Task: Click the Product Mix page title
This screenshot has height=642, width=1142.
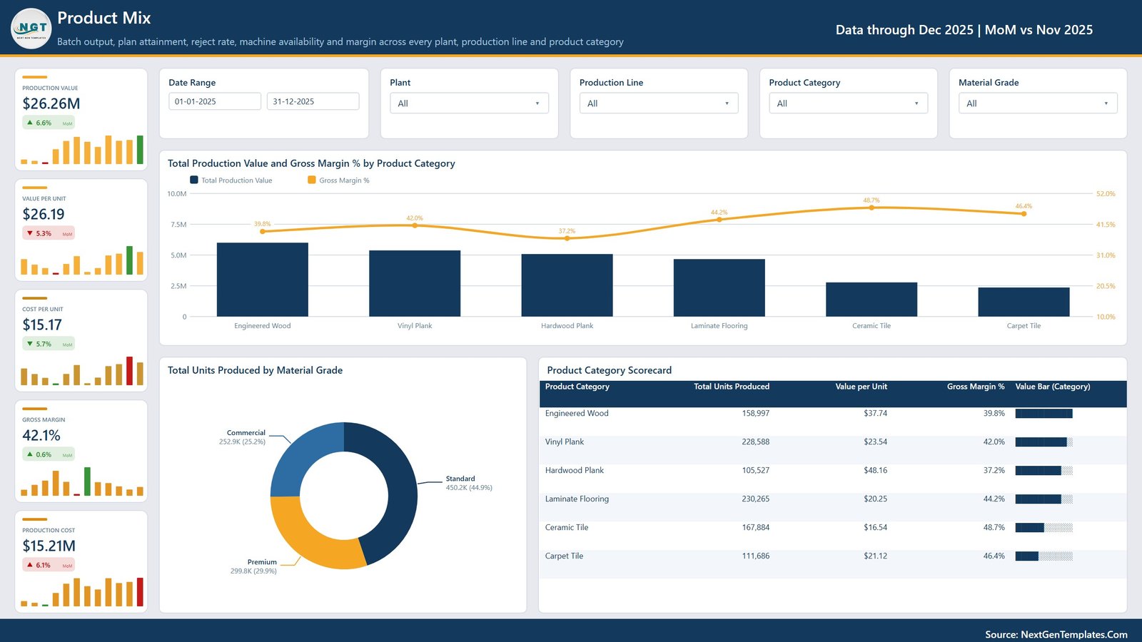Action: [x=104, y=18]
